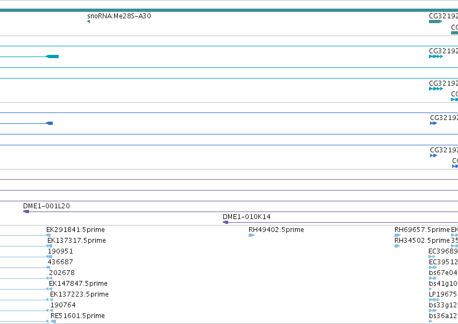Click the DME1-010K14 BAC label
Viewport: 458px width, 324px height.
tap(246, 217)
